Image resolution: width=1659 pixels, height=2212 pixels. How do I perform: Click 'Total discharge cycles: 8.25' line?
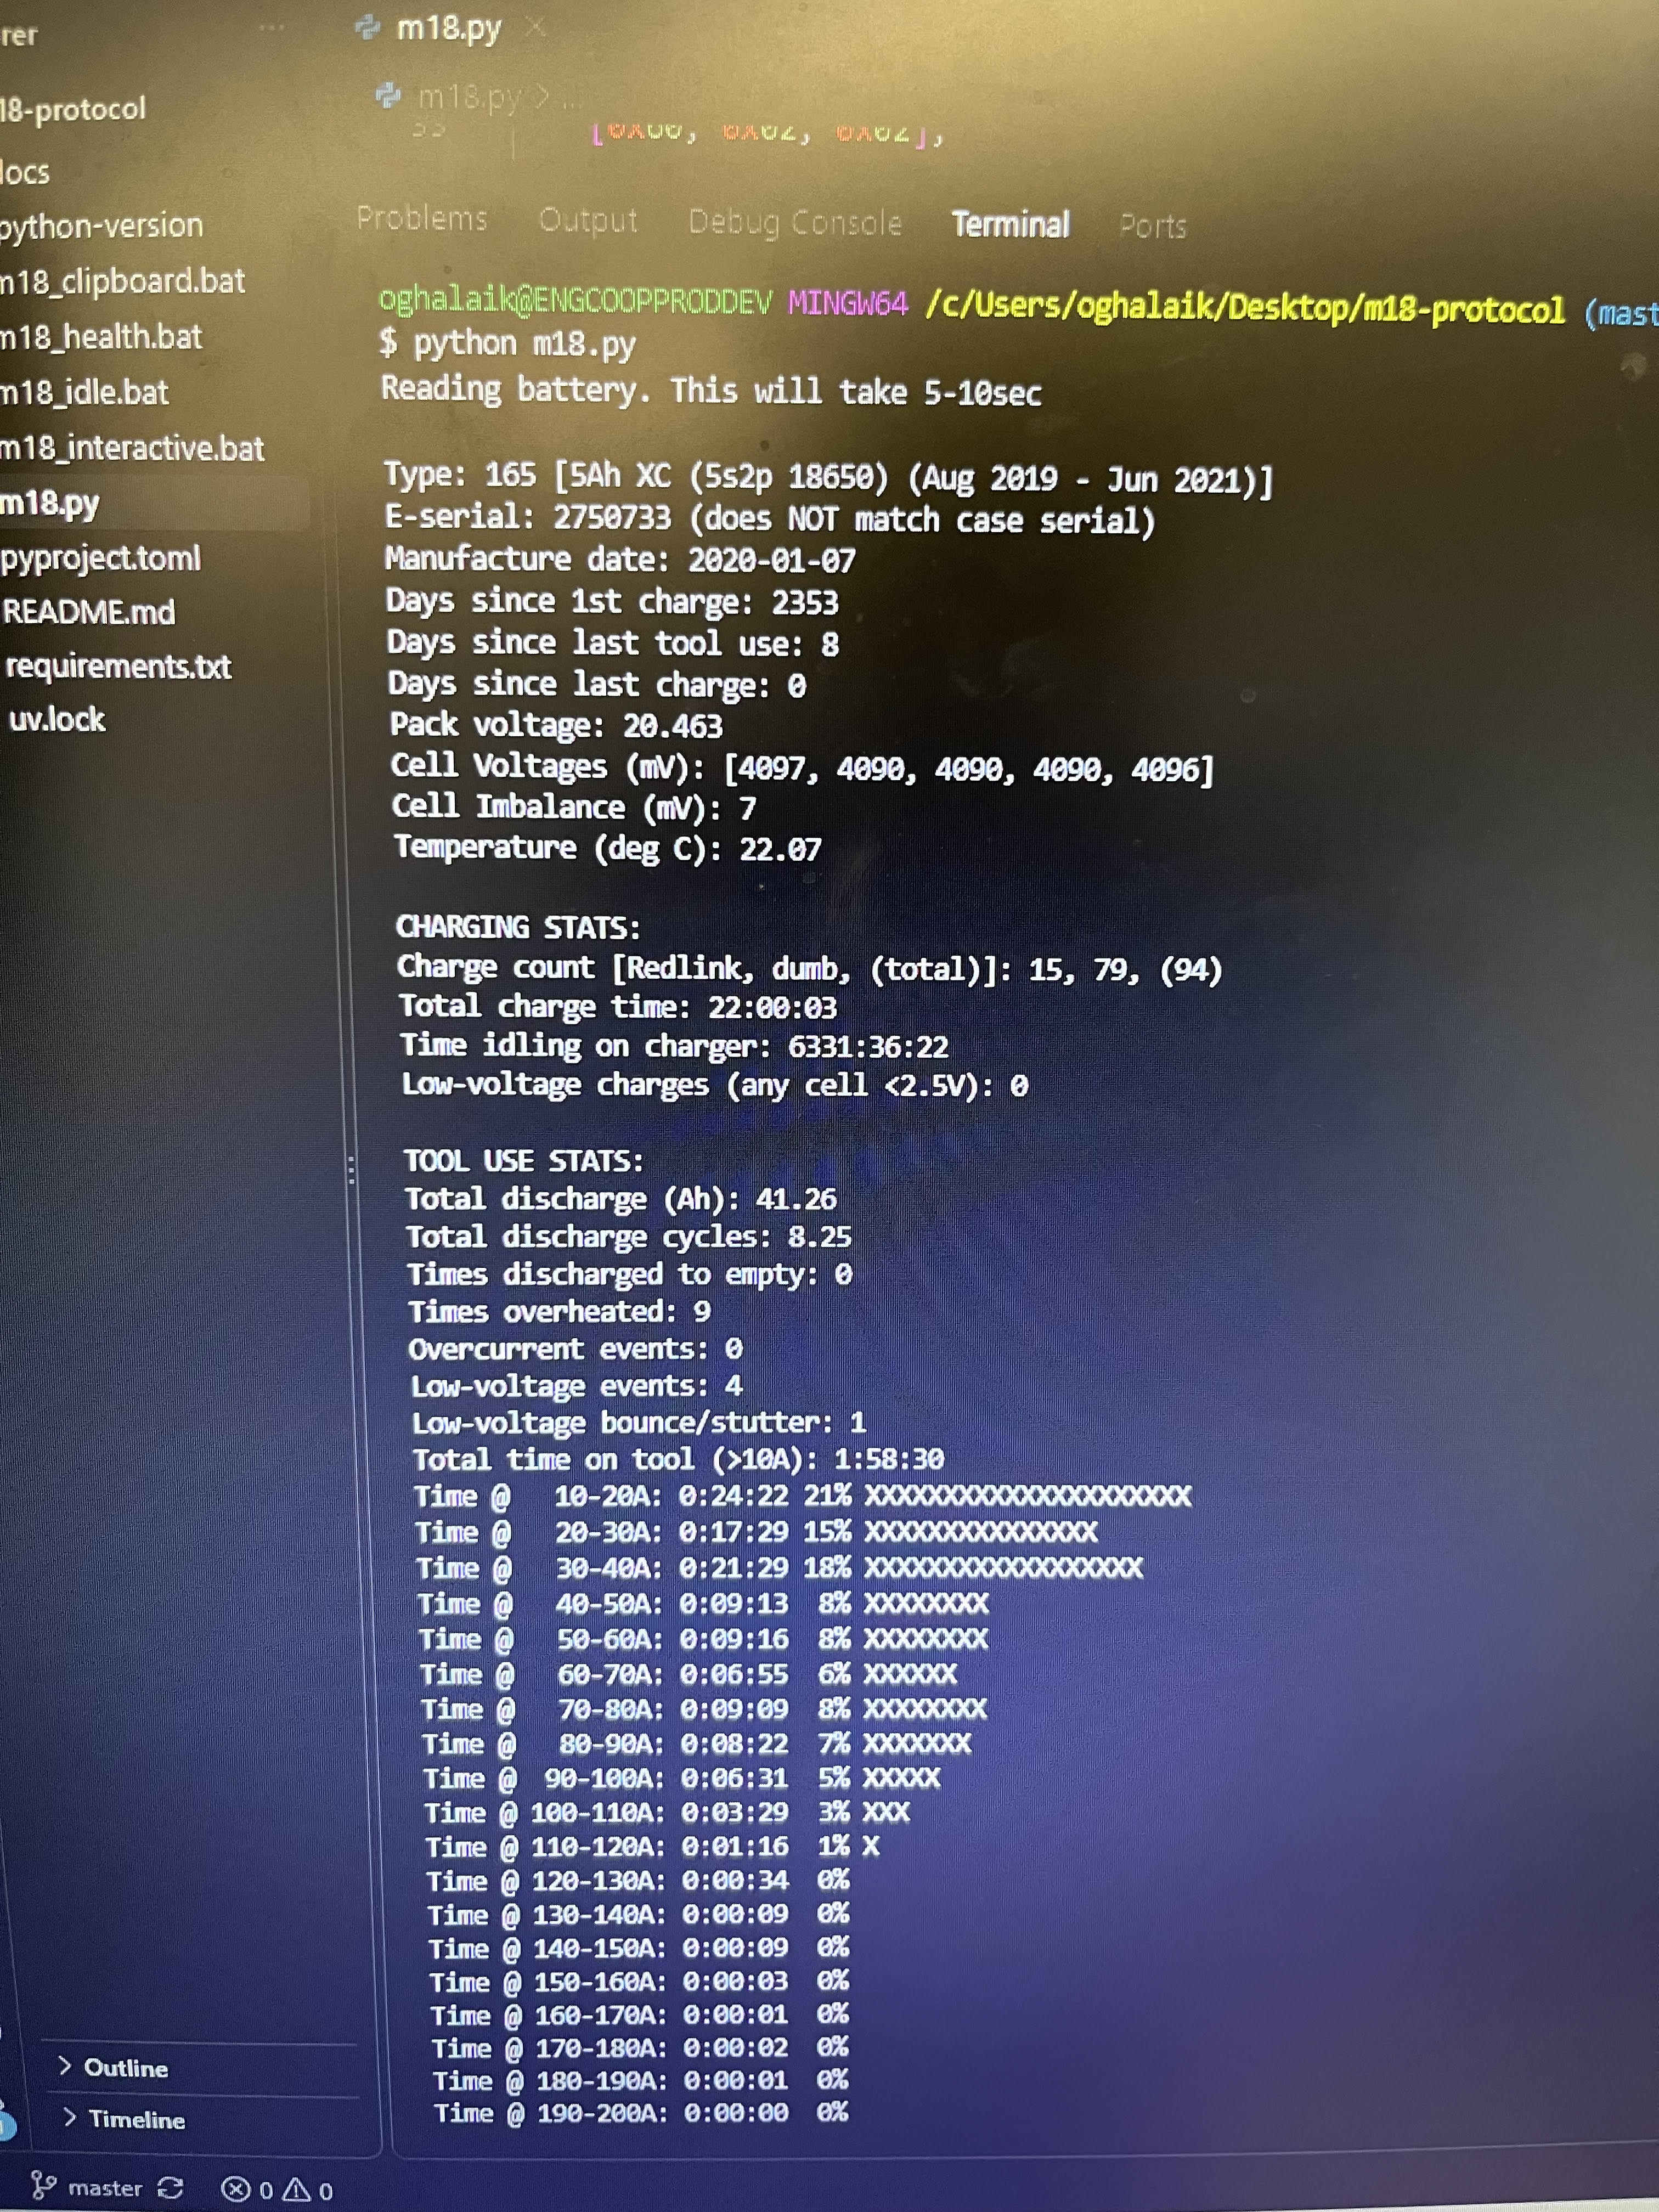[x=628, y=1237]
